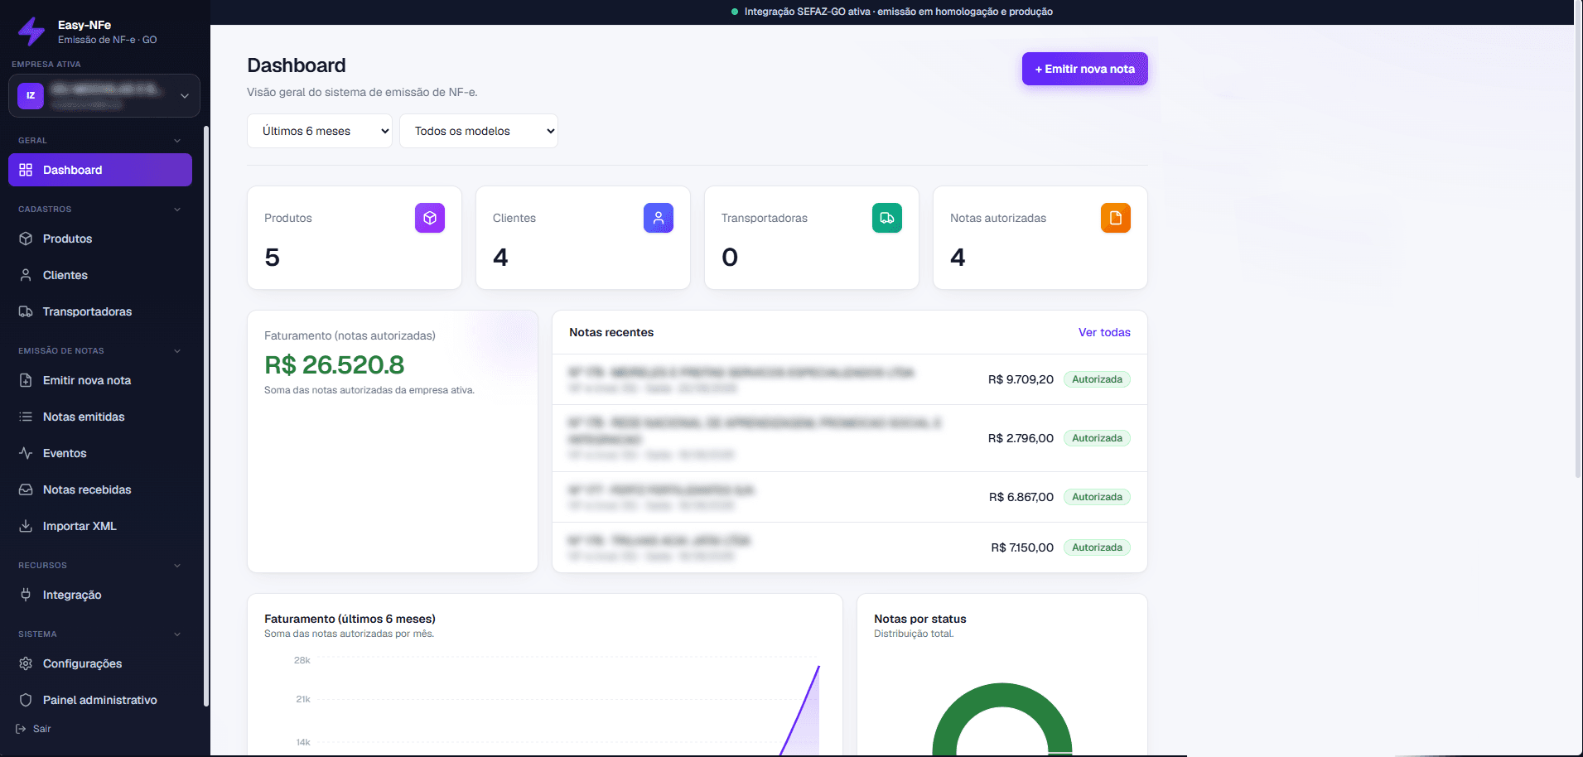The height and width of the screenshot is (757, 1583).
Task: Click Sair to log out
Action: pyautogui.click(x=33, y=729)
